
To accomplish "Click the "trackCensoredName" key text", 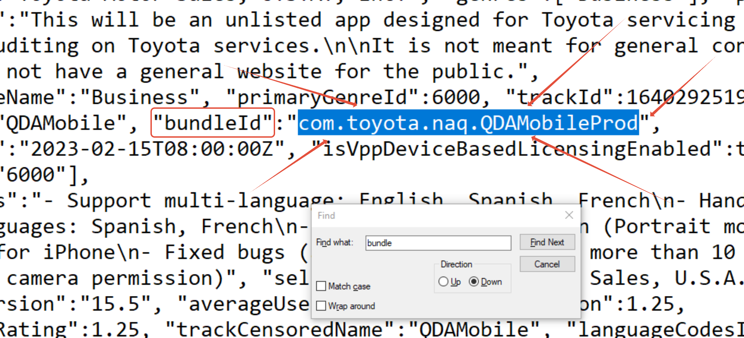I will click(280, 330).
